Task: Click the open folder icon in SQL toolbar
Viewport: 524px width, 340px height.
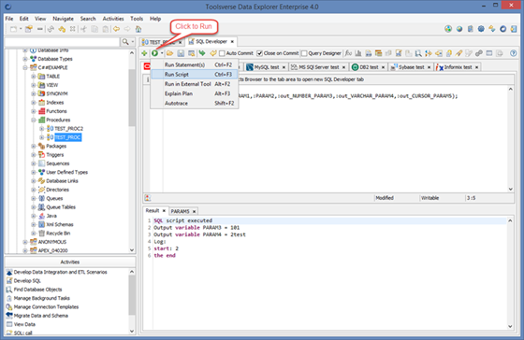Action: point(169,53)
